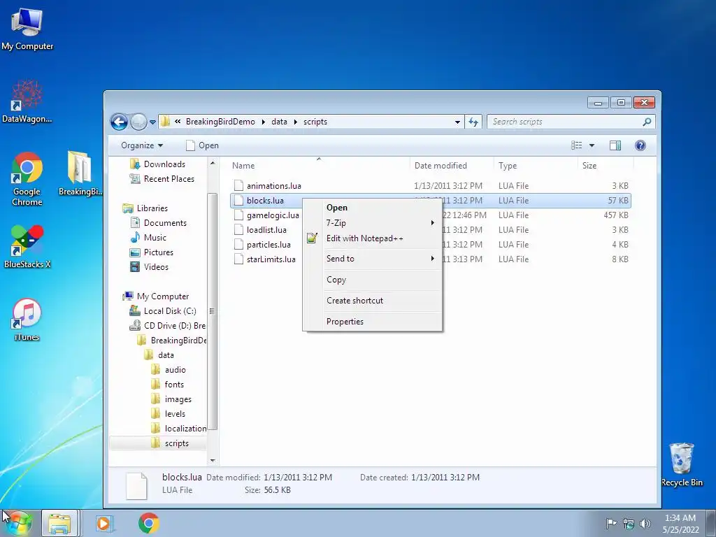
Task: Click the breadcrumb overflow chevron
Action: (x=178, y=122)
